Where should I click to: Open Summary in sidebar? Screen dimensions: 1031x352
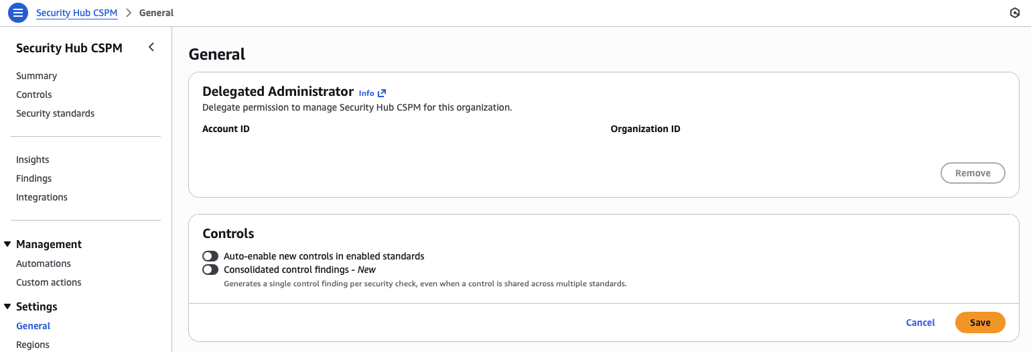pos(36,76)
